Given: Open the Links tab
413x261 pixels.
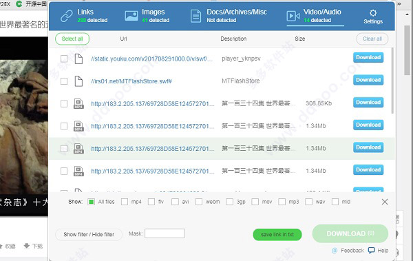Looking at the screenshot, I should [84, 16].
